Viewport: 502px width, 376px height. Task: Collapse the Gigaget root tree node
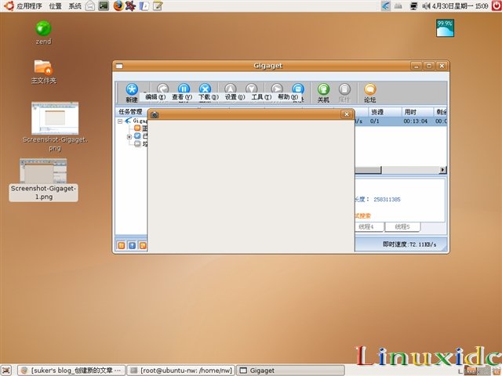pyautogui.click(x=120, y=121)
